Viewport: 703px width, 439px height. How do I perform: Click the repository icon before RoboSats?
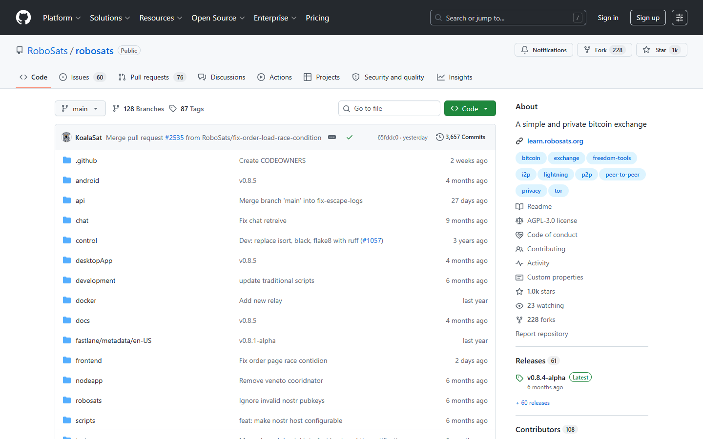[x=20, y=50]
